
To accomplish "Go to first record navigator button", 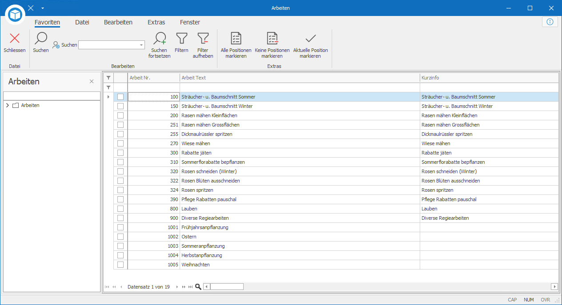I will (x=107, y=287).
